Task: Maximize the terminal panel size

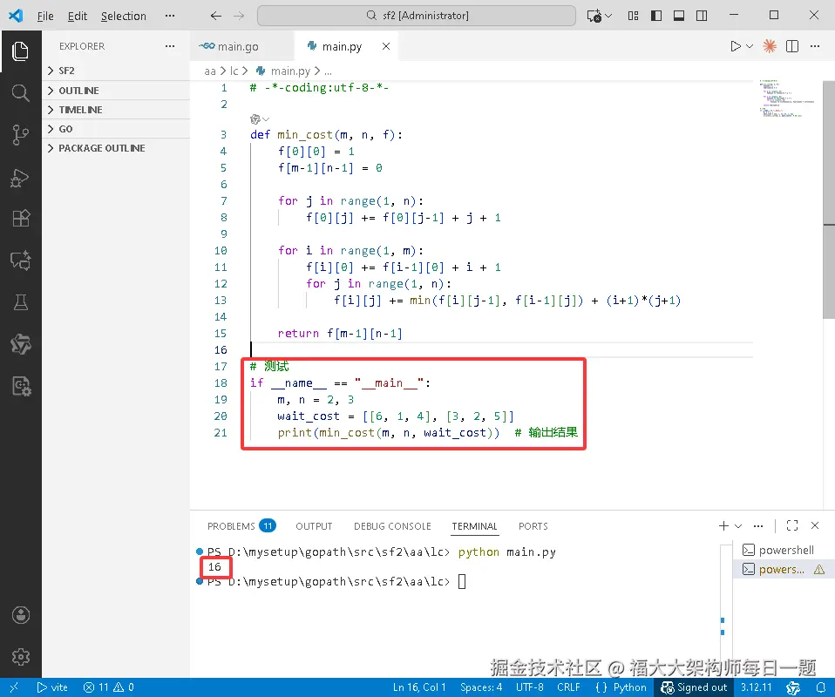Action: coord(792,525)
